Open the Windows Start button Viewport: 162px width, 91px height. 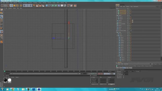tap(2, 89)
